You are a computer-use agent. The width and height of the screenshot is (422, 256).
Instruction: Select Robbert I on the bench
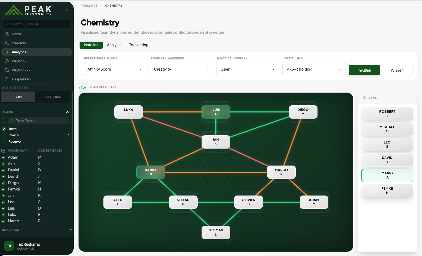pyautogui.click(x=387, y=114)
